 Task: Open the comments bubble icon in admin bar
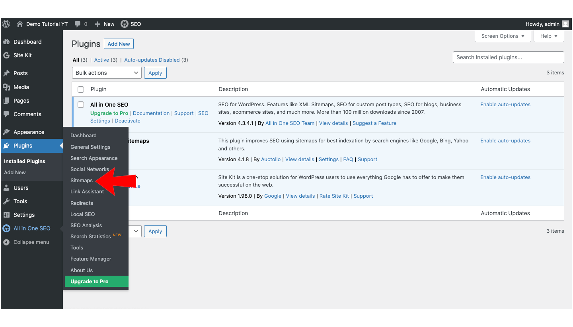pos(78,24)
